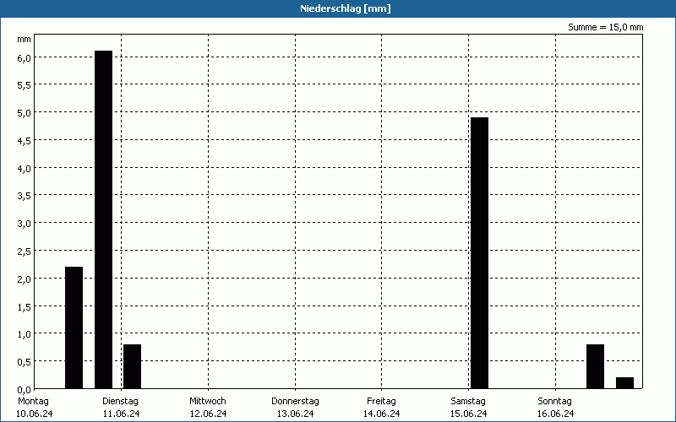Click the 'Montag' axis label
This screenshot has width=676, height=422.
33,401
